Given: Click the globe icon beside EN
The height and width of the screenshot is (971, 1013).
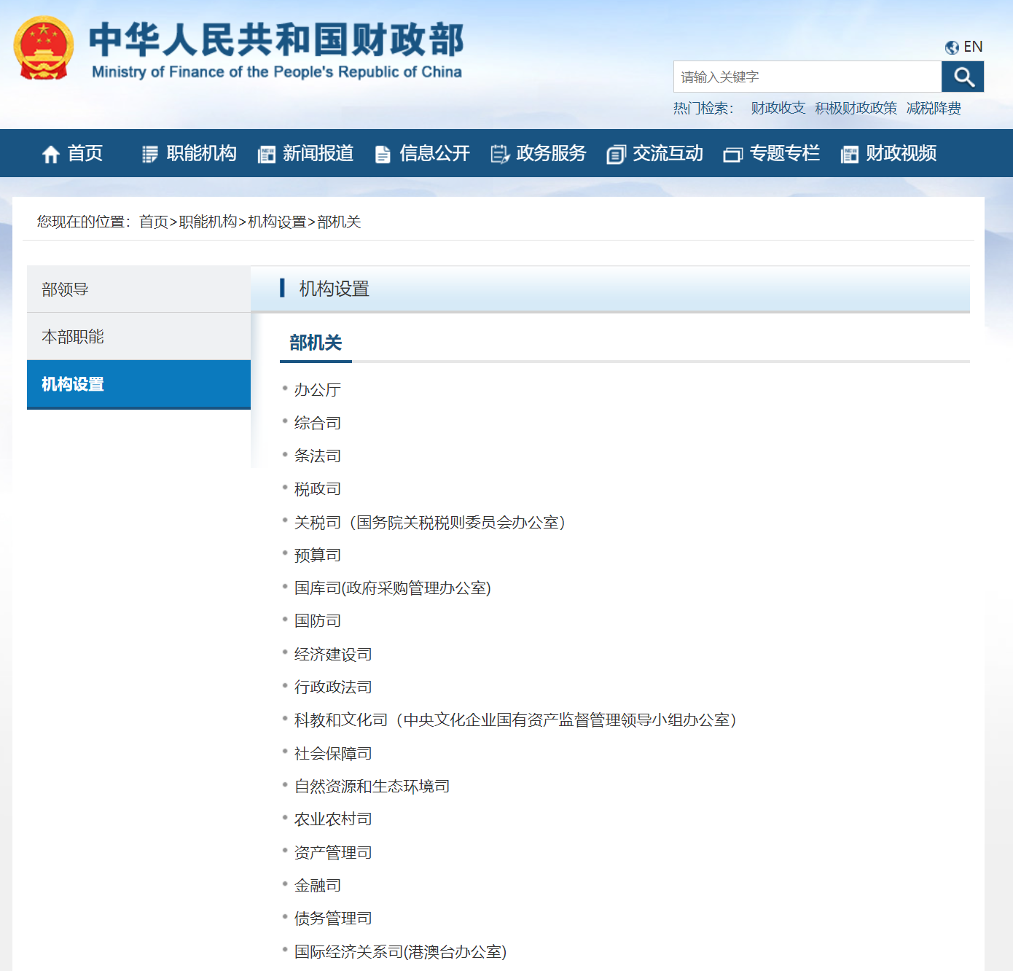Looking at the screenshot, I should point(951,47).
